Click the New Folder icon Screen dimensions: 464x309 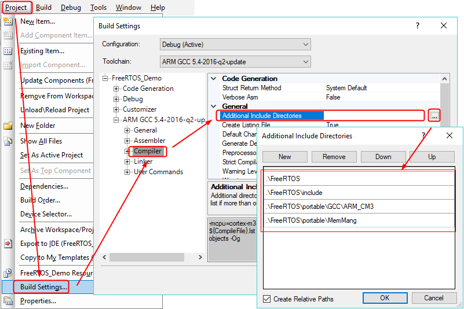8,126
